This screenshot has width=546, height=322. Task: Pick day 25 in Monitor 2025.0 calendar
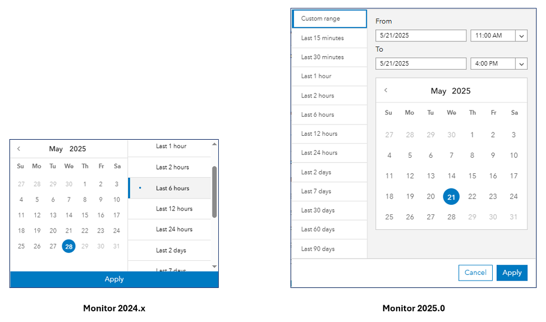389,217
